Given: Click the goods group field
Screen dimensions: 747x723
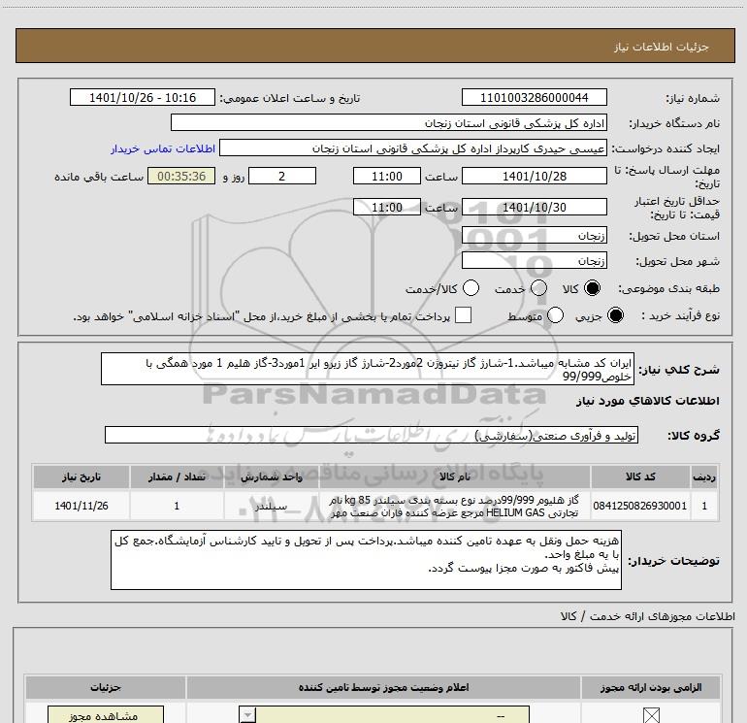Looking at the screenshot, I should 372,435.
